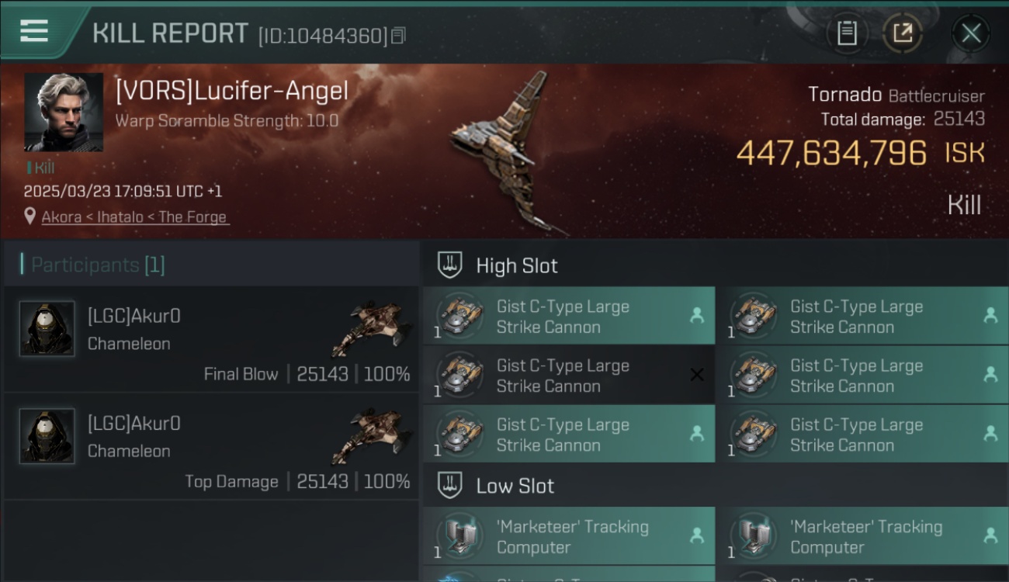Click the Top Damage Chameleon ship icon

(x=371, y=435)
